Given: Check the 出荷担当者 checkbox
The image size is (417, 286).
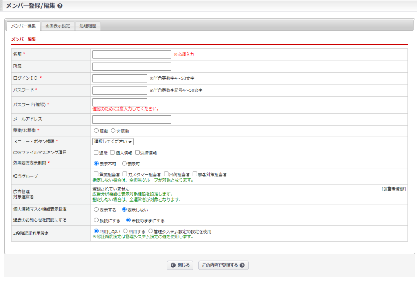Looking at the screenshot, I should 166,174.
